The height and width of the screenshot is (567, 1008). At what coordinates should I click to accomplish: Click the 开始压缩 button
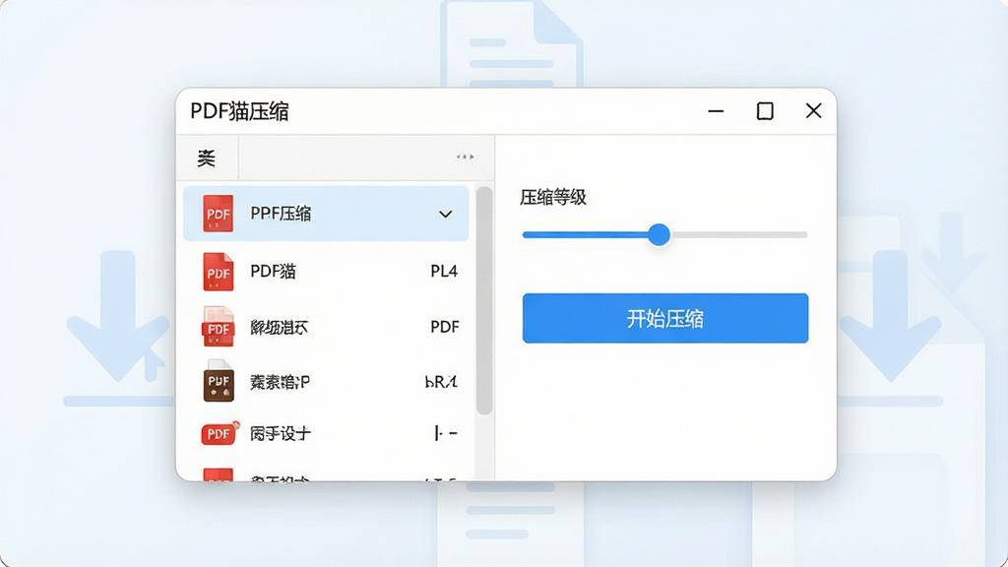(665, 318)
